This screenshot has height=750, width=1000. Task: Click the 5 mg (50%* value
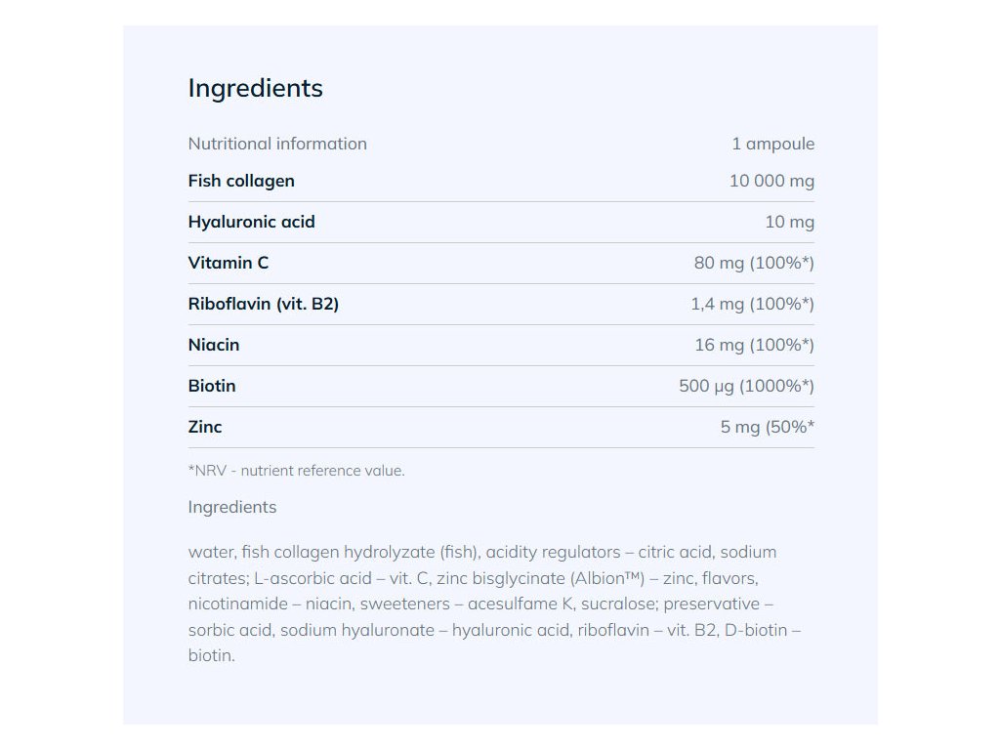768,427
